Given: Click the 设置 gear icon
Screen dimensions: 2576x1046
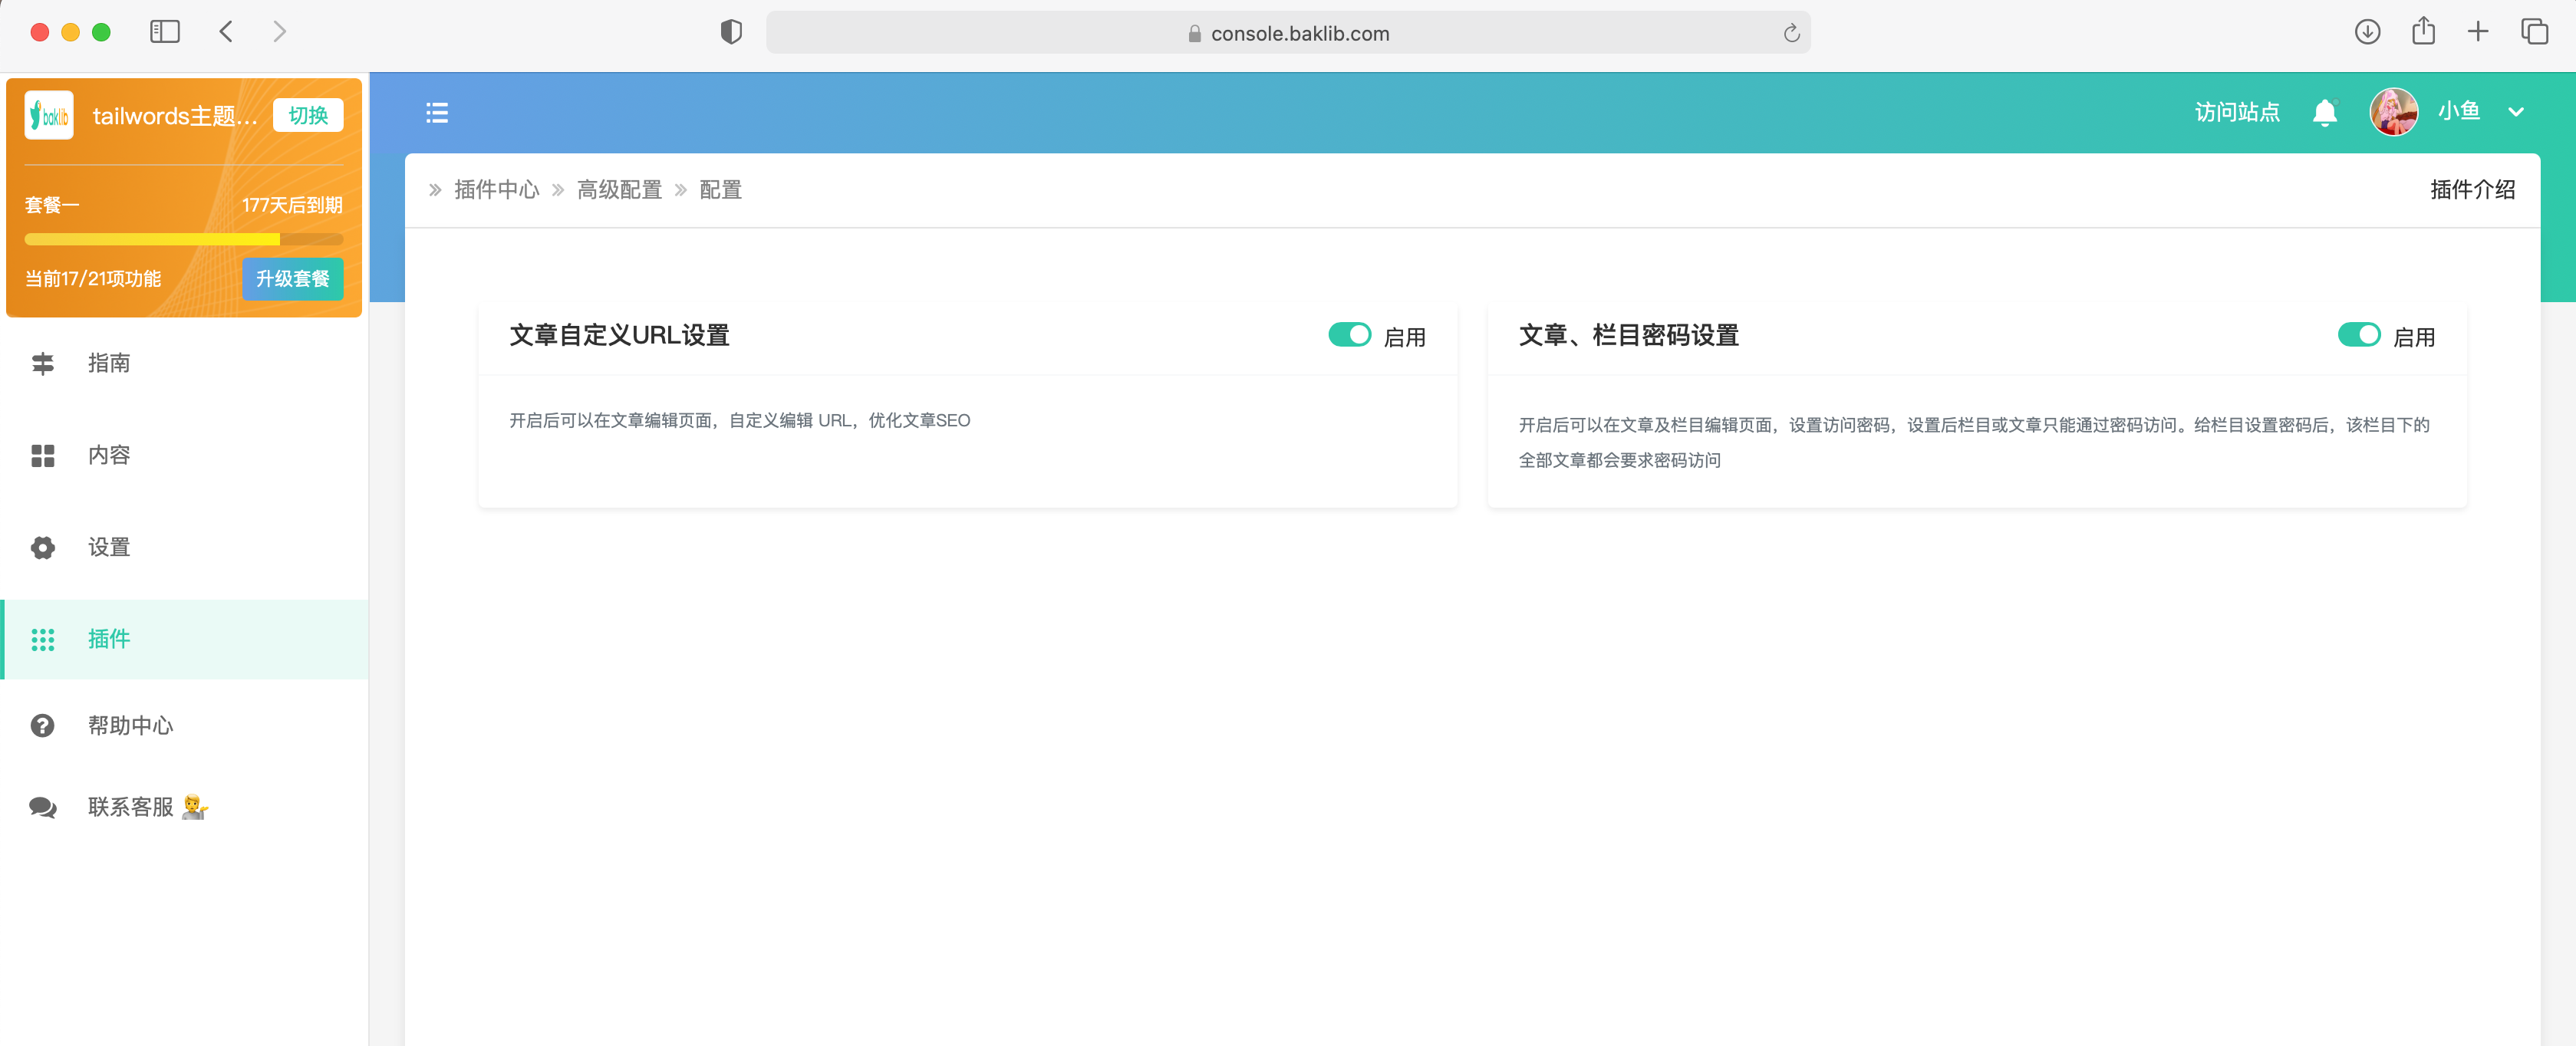Looking at the screenshot, I should (x=43, y=548).
